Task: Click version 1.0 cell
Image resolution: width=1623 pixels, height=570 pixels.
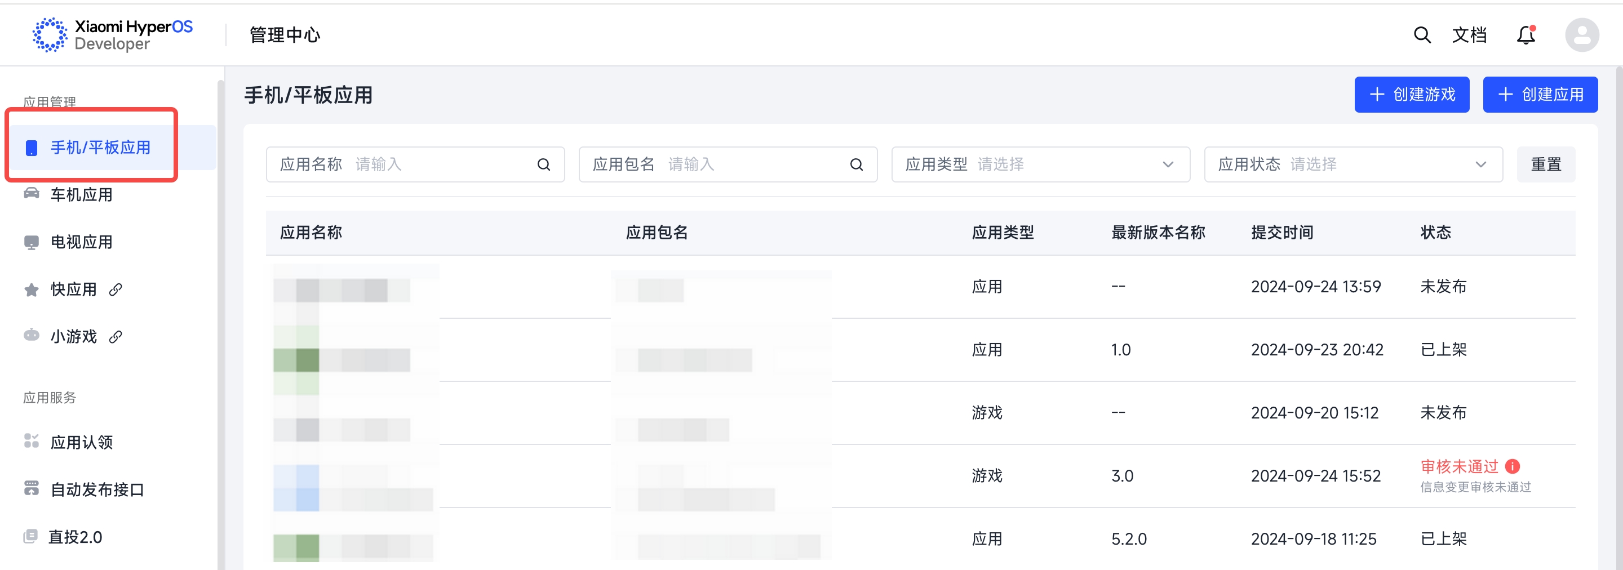Action: 1121,350
